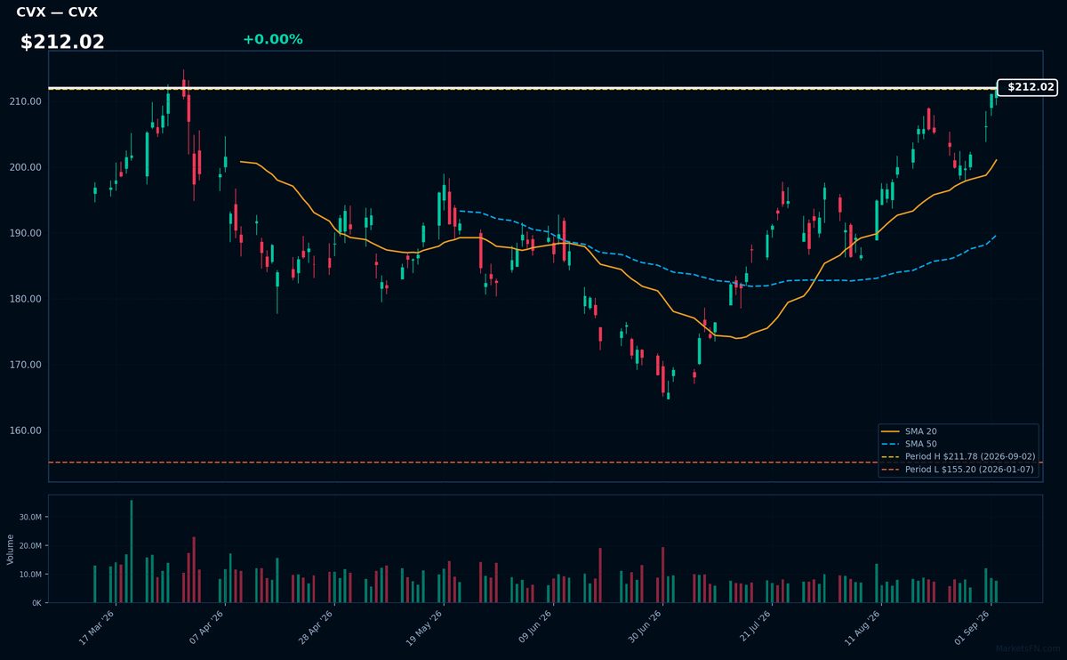Click the 10.0M volume axis label
Screen dimensions: 1067x660
pyautogui.click(x=30, y=575)
